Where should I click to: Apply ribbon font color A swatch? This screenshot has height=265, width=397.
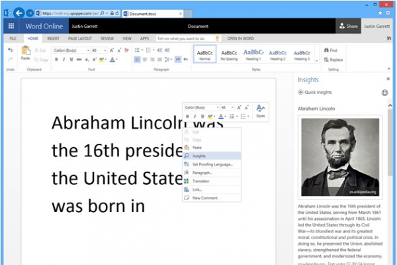(112, 60)
